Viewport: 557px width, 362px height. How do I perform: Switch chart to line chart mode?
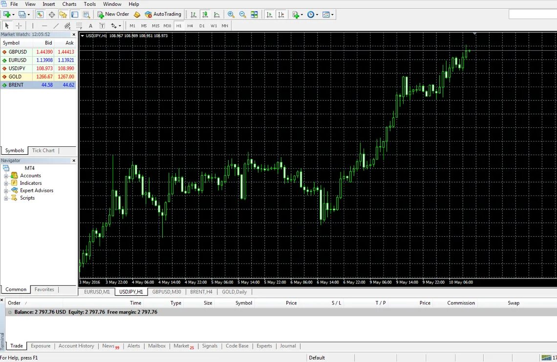[x=216, y=14]
